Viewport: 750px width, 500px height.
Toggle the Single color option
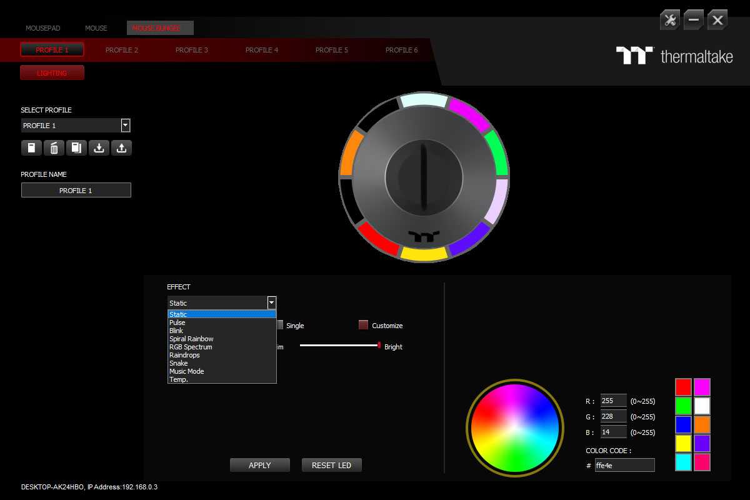[280, 325]
